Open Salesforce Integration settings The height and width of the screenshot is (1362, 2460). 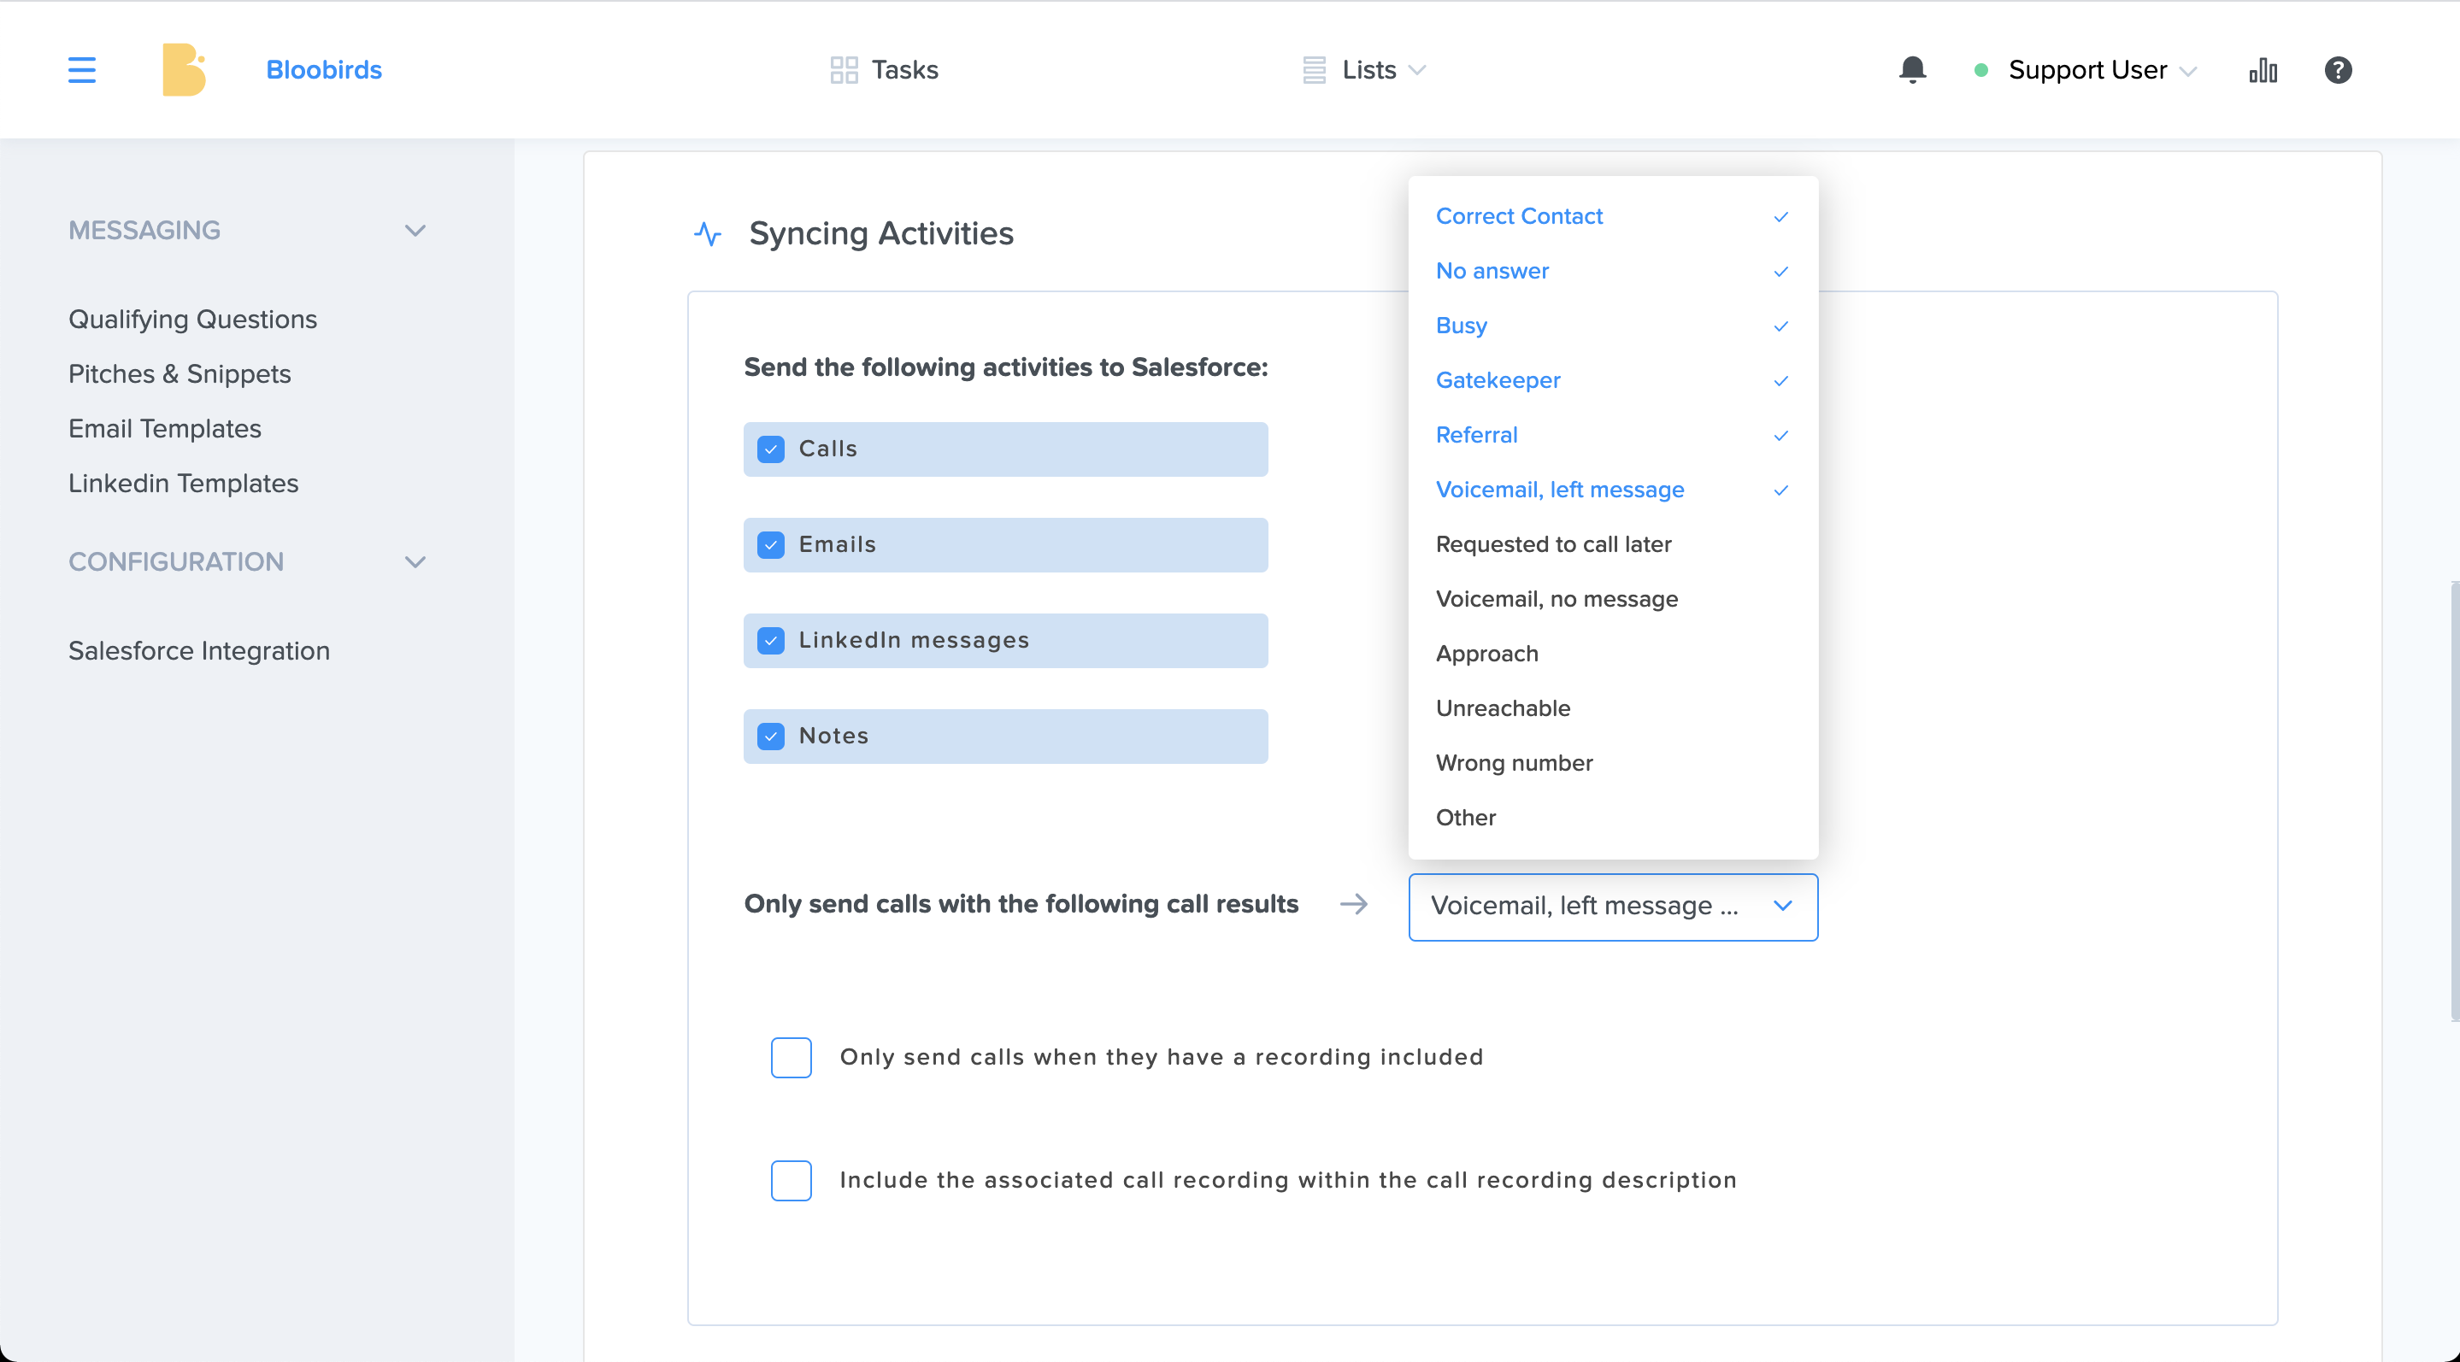click(198, 650)
